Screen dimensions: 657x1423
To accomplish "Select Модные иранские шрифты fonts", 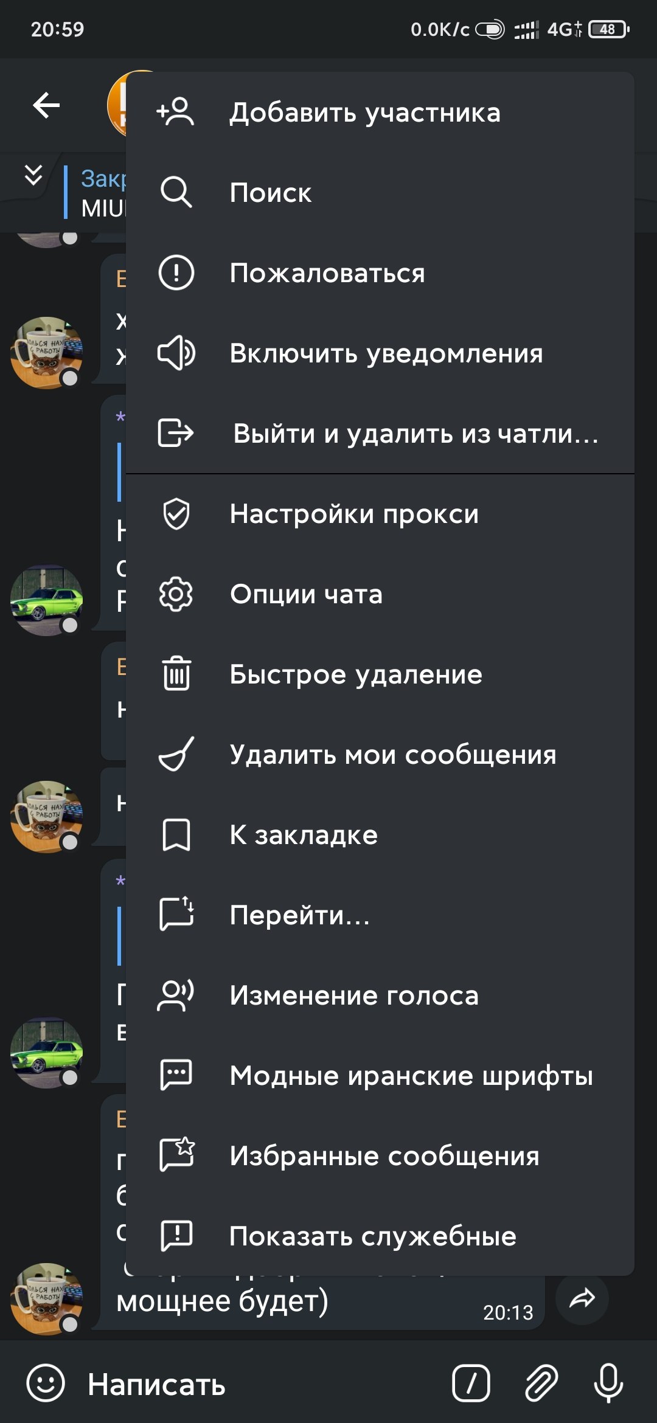I will tap(380, 1076).
